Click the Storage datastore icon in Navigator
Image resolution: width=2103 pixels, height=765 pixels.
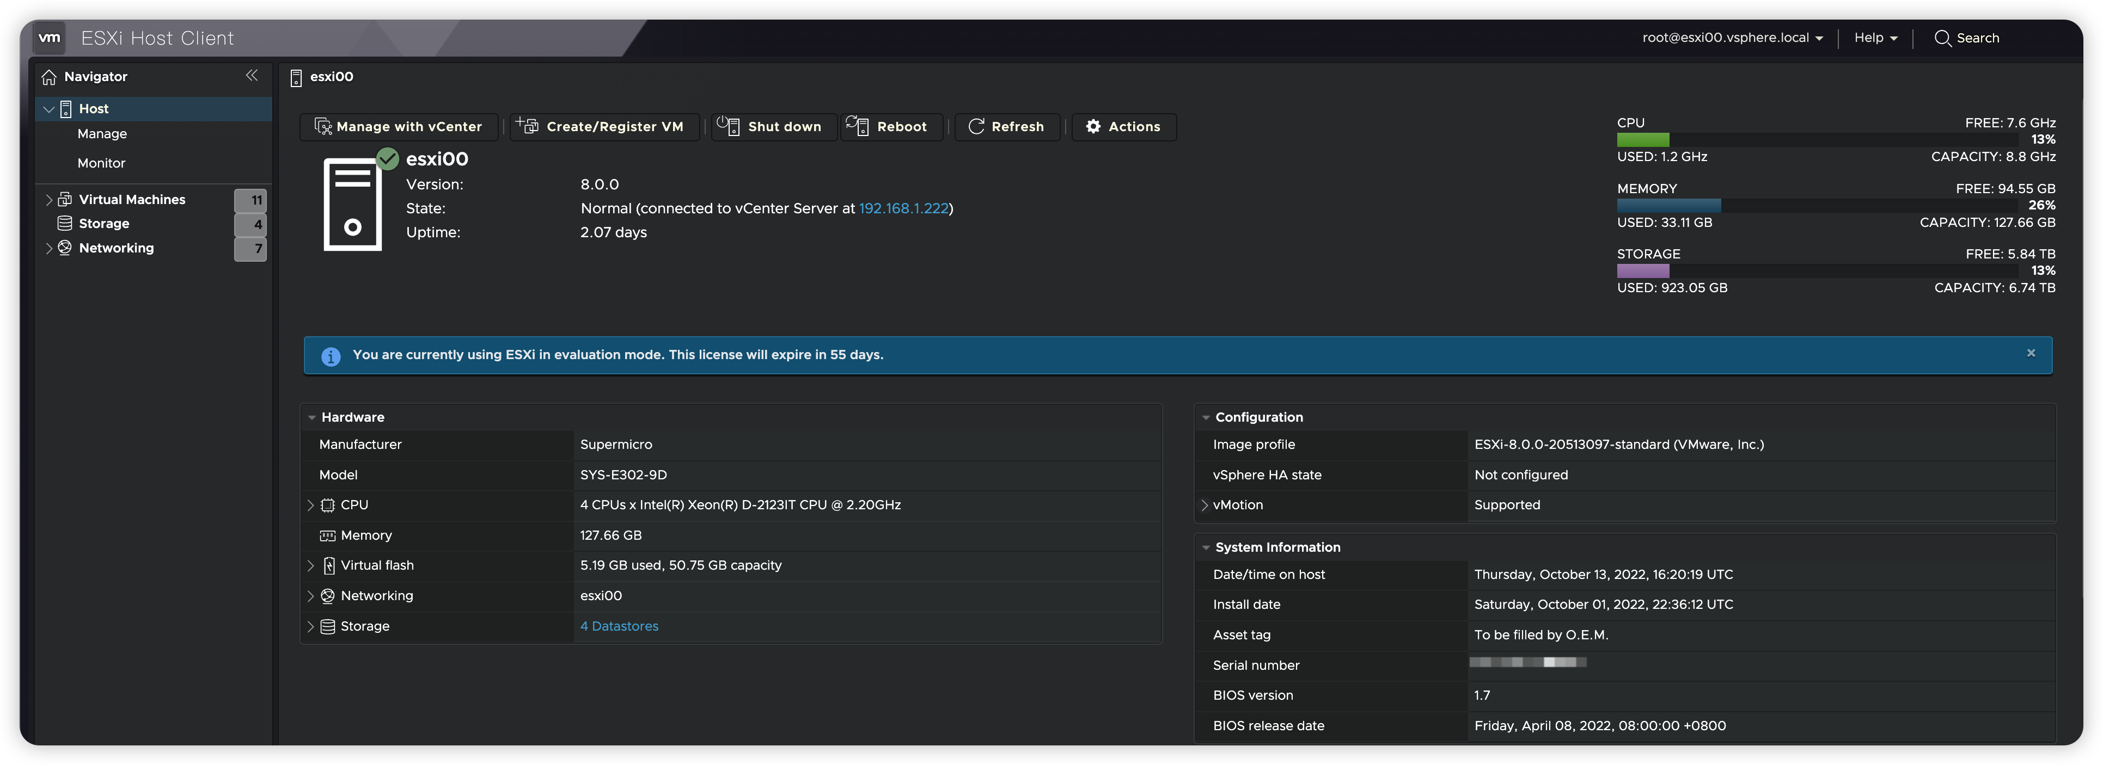(65, 224)
